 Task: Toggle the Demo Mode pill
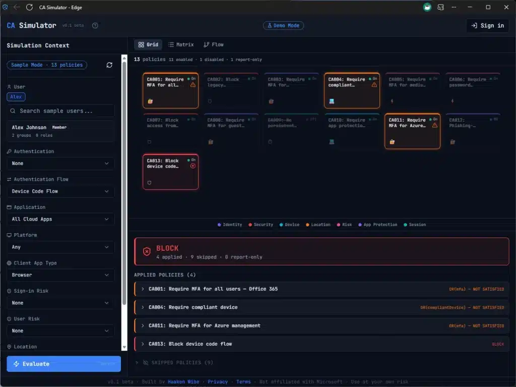tap(283, 26)
